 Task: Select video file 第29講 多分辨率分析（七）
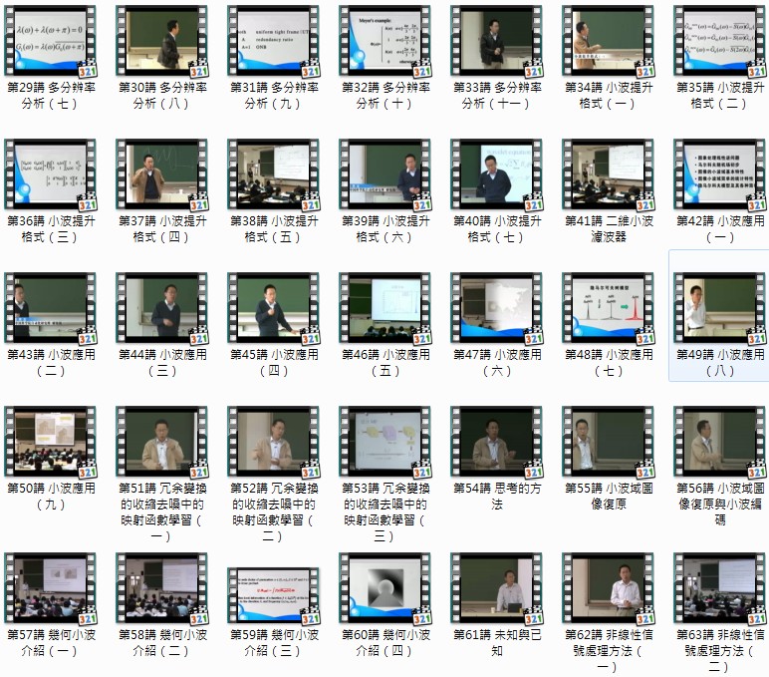(x=50, y=41)
